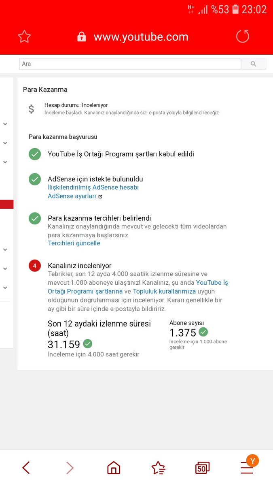Click green check next to 1.375 subscribers

(203, 332)
